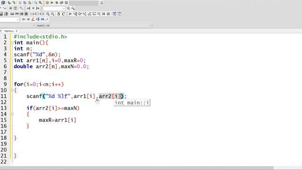
Task: Click on 'scanf("%d",&n);' on line 4
Action: pos(37,55)
